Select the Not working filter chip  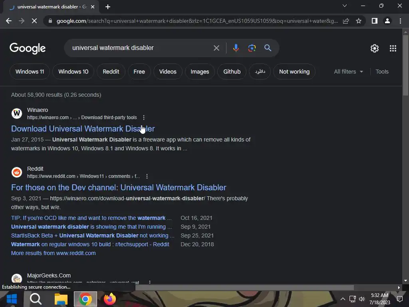294,72
